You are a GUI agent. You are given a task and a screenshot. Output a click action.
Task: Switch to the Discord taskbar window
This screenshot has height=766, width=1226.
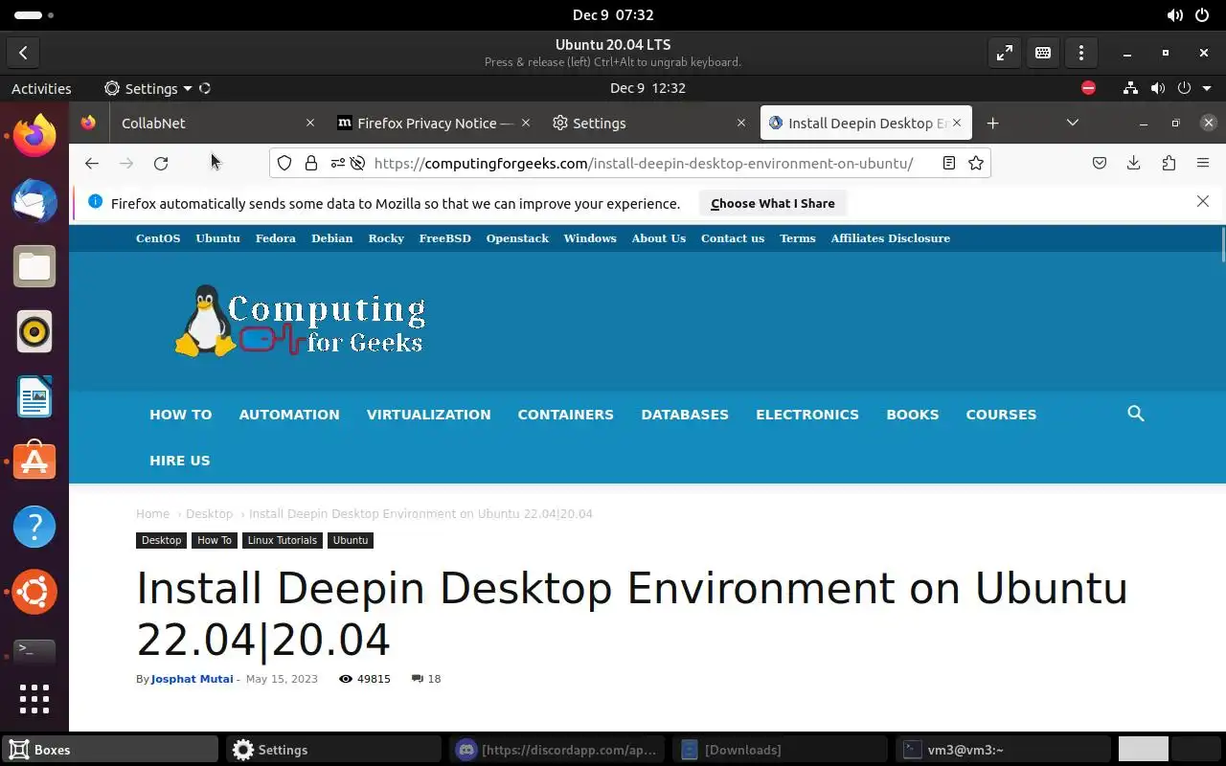[x=558, y=750]
